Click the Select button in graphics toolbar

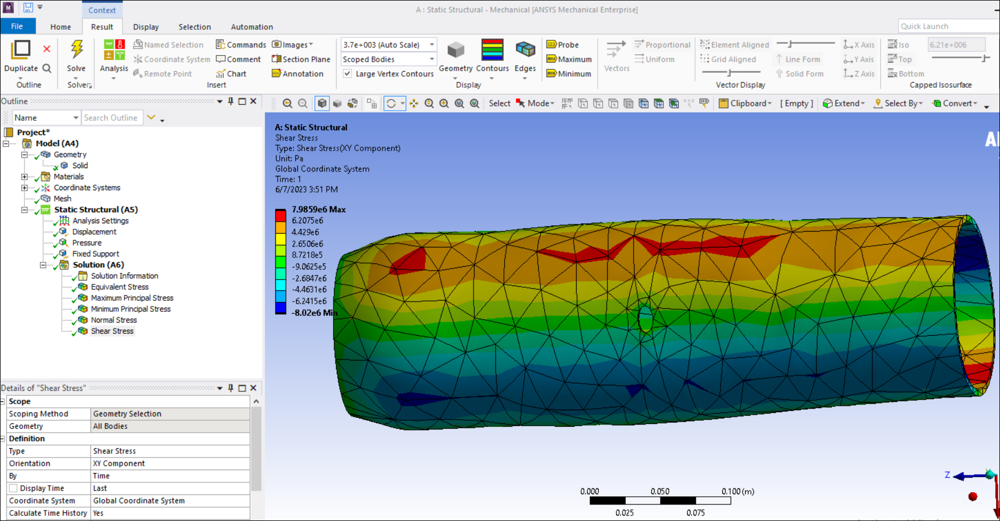pos(499,103)
